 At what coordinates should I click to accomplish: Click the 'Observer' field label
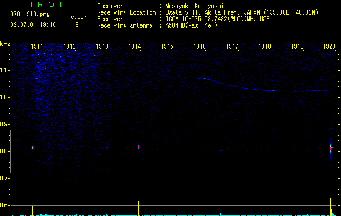click(x=110, y=6)
